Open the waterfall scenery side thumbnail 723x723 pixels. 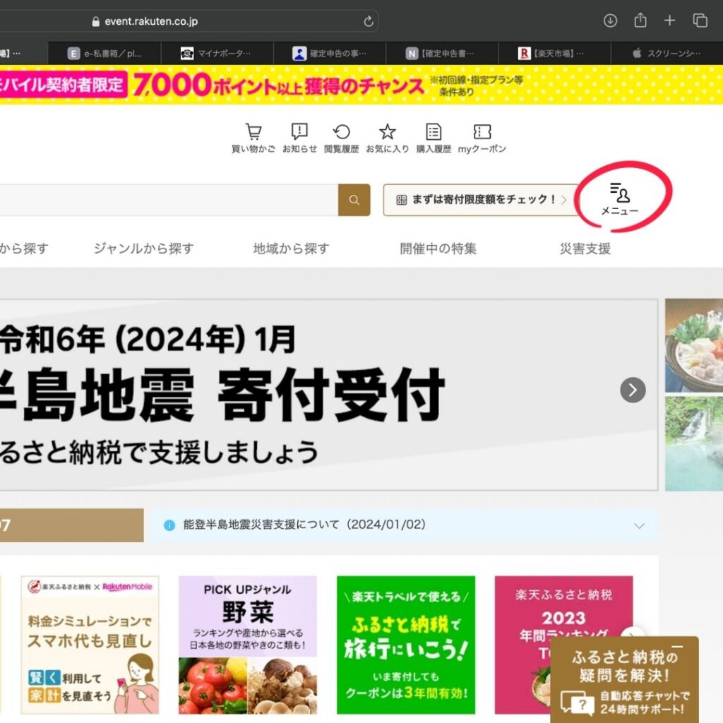(694, 444)
